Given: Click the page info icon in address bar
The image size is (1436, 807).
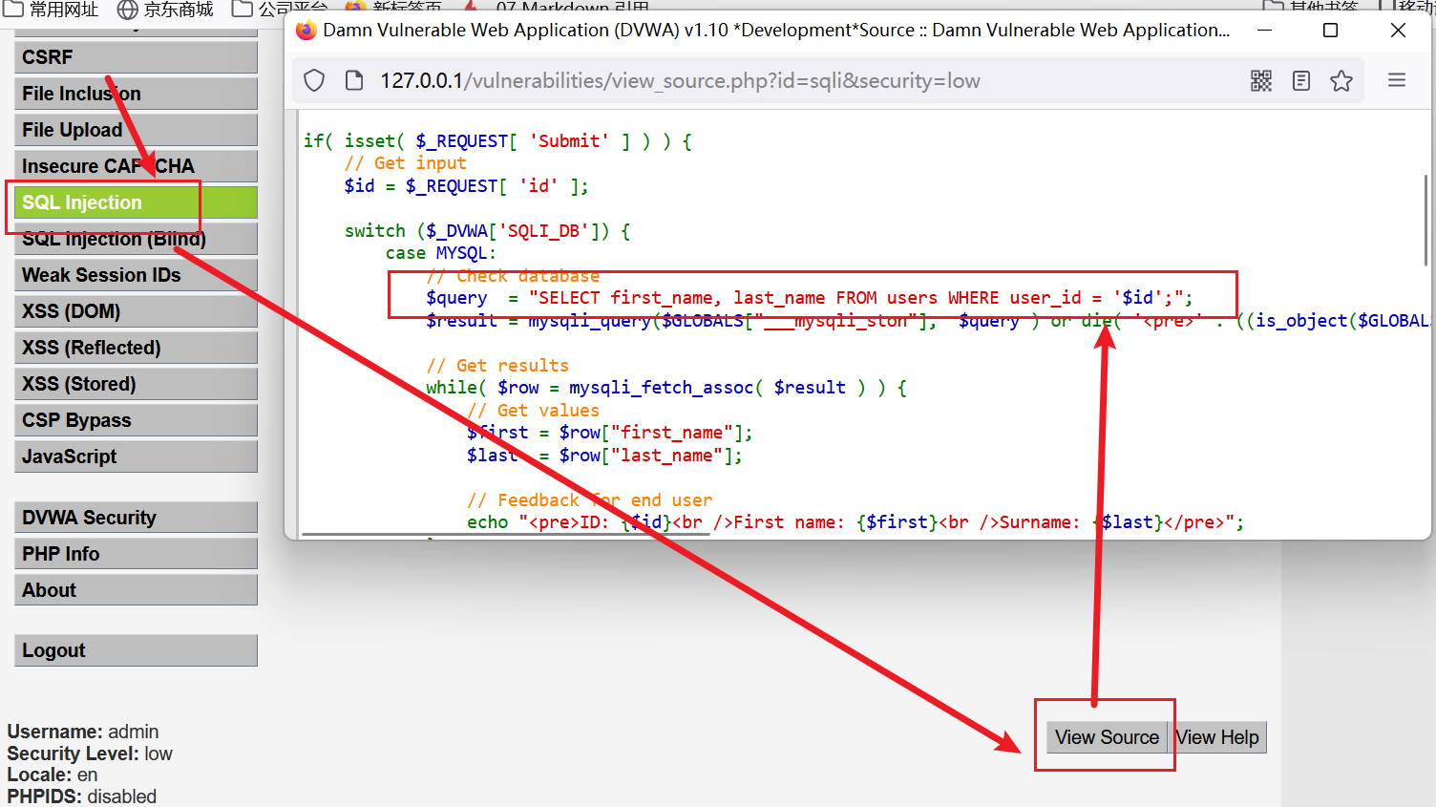Looking at the screenshot, I should 354,81.
